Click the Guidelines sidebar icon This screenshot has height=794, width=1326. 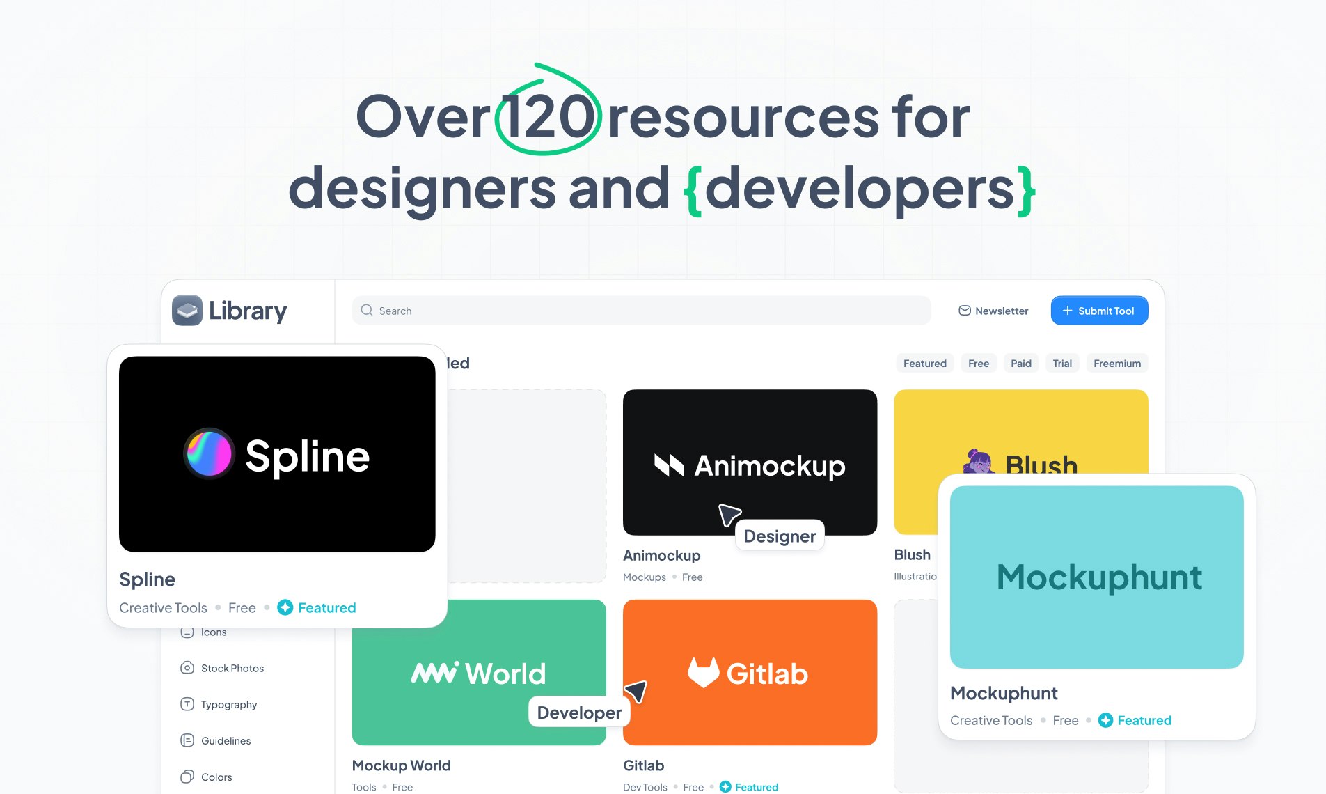point(187,740)
